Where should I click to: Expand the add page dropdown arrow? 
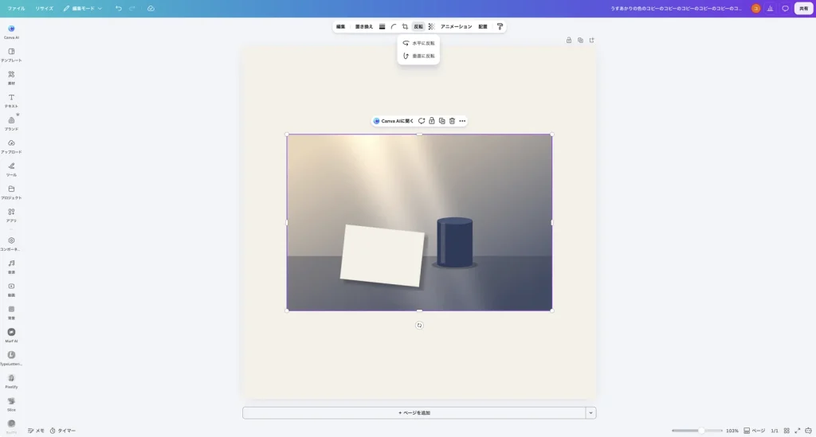pyautogui.click(x=590, y=412)
